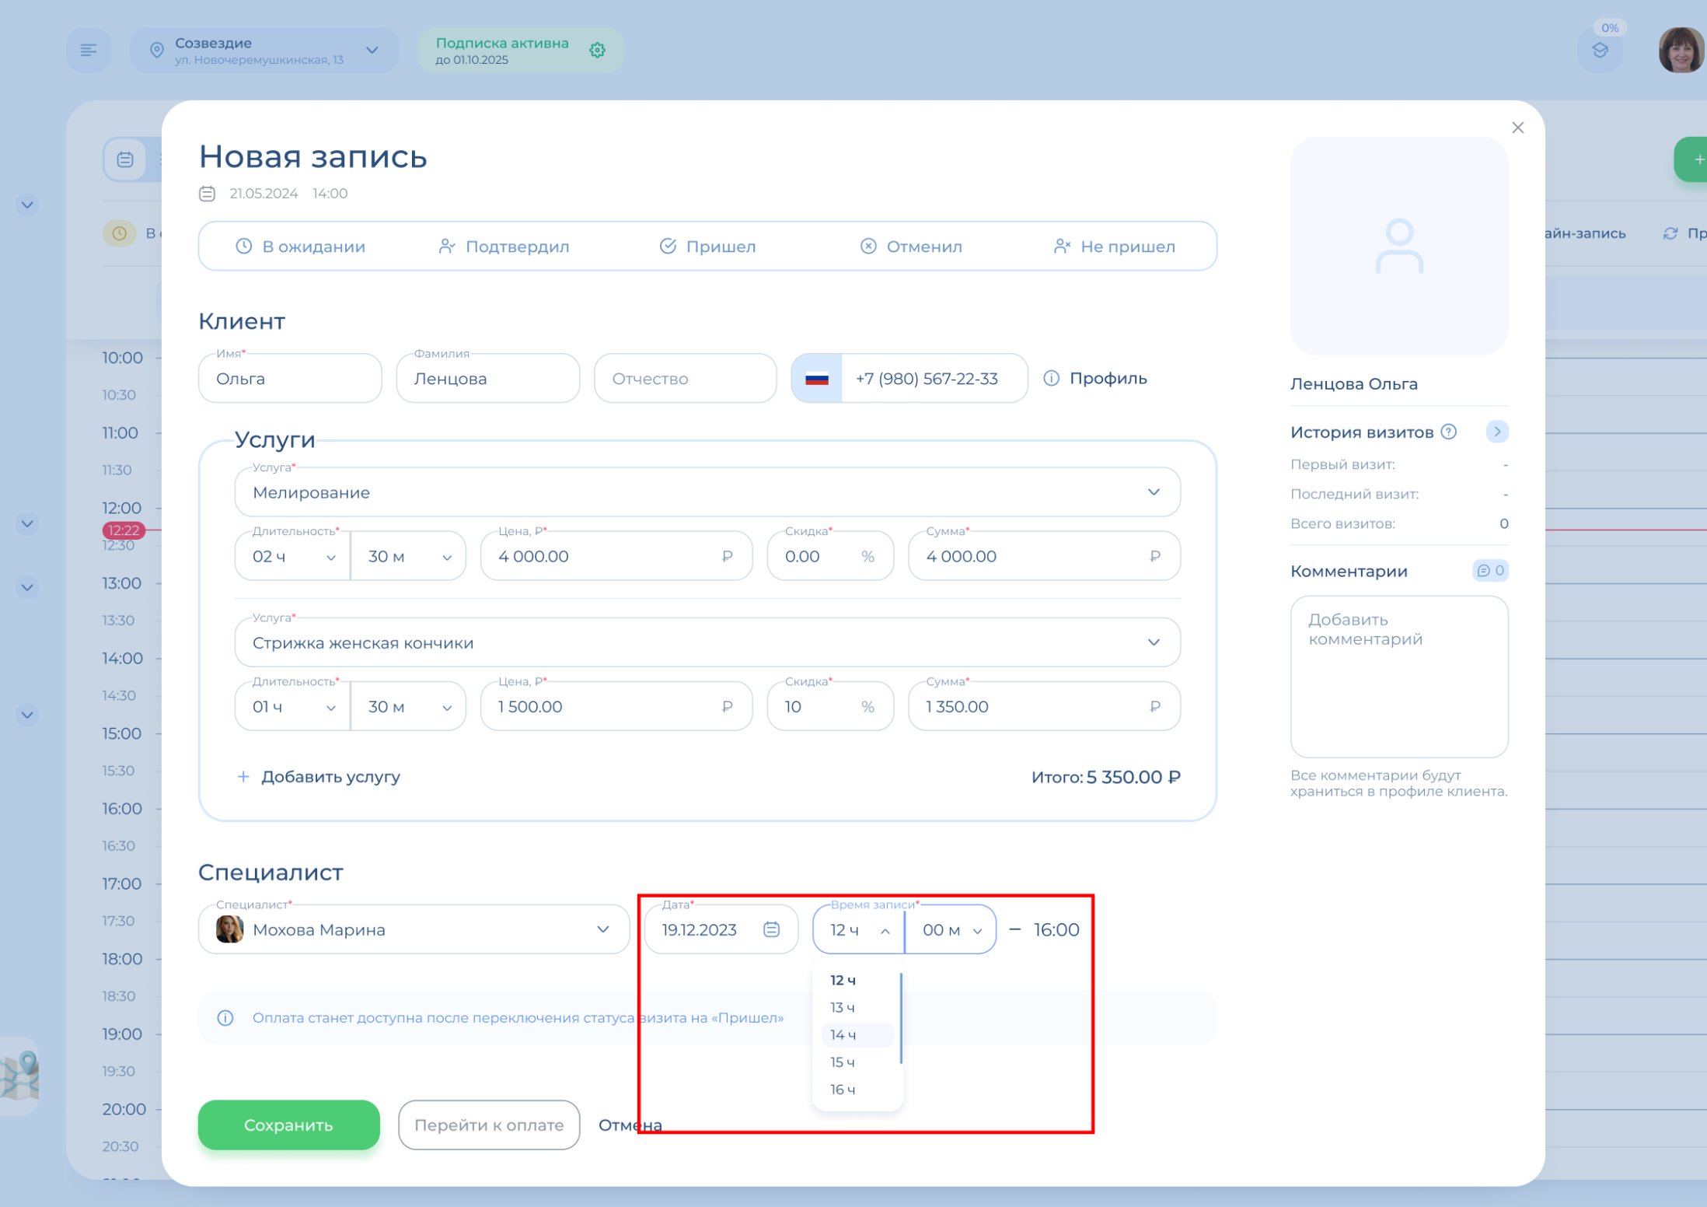This screenshot has width=1707, height=1207.
Task: Set status to Подтвердил
Action: (504, 247)
